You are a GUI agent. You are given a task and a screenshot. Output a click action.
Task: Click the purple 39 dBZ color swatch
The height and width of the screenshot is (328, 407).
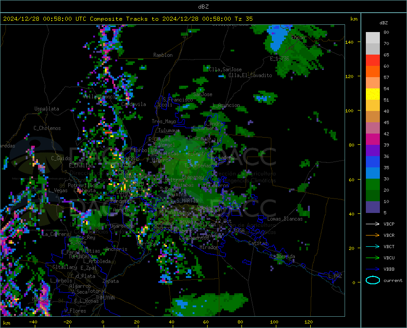point(373,151)
